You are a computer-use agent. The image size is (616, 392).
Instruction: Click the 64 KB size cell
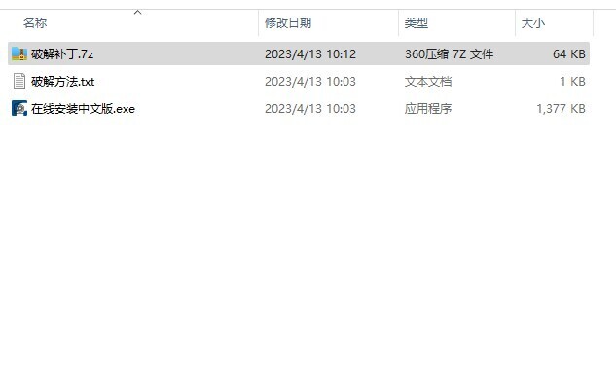[x=569, y=53]
